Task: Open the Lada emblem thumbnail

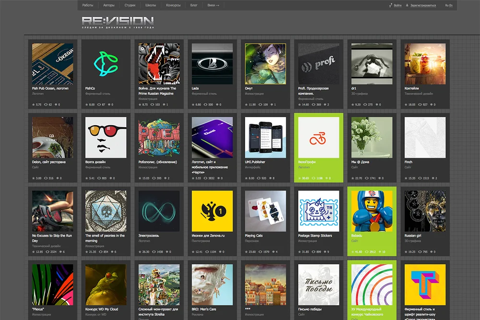Action: (x=212, y=64)
